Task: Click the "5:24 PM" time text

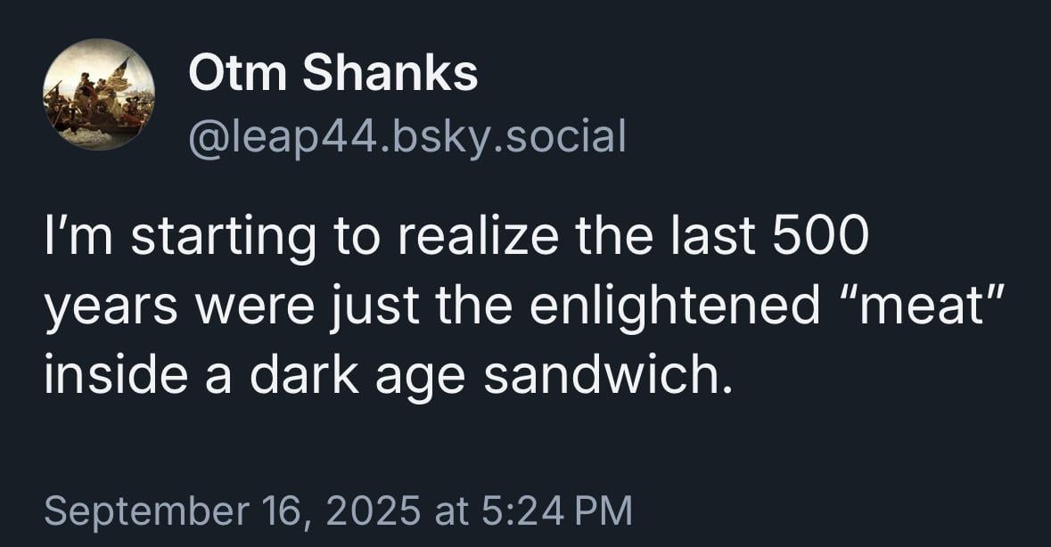Action: [x=557, y=510]
